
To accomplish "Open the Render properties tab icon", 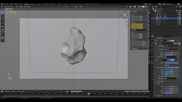I will (152, 43).
